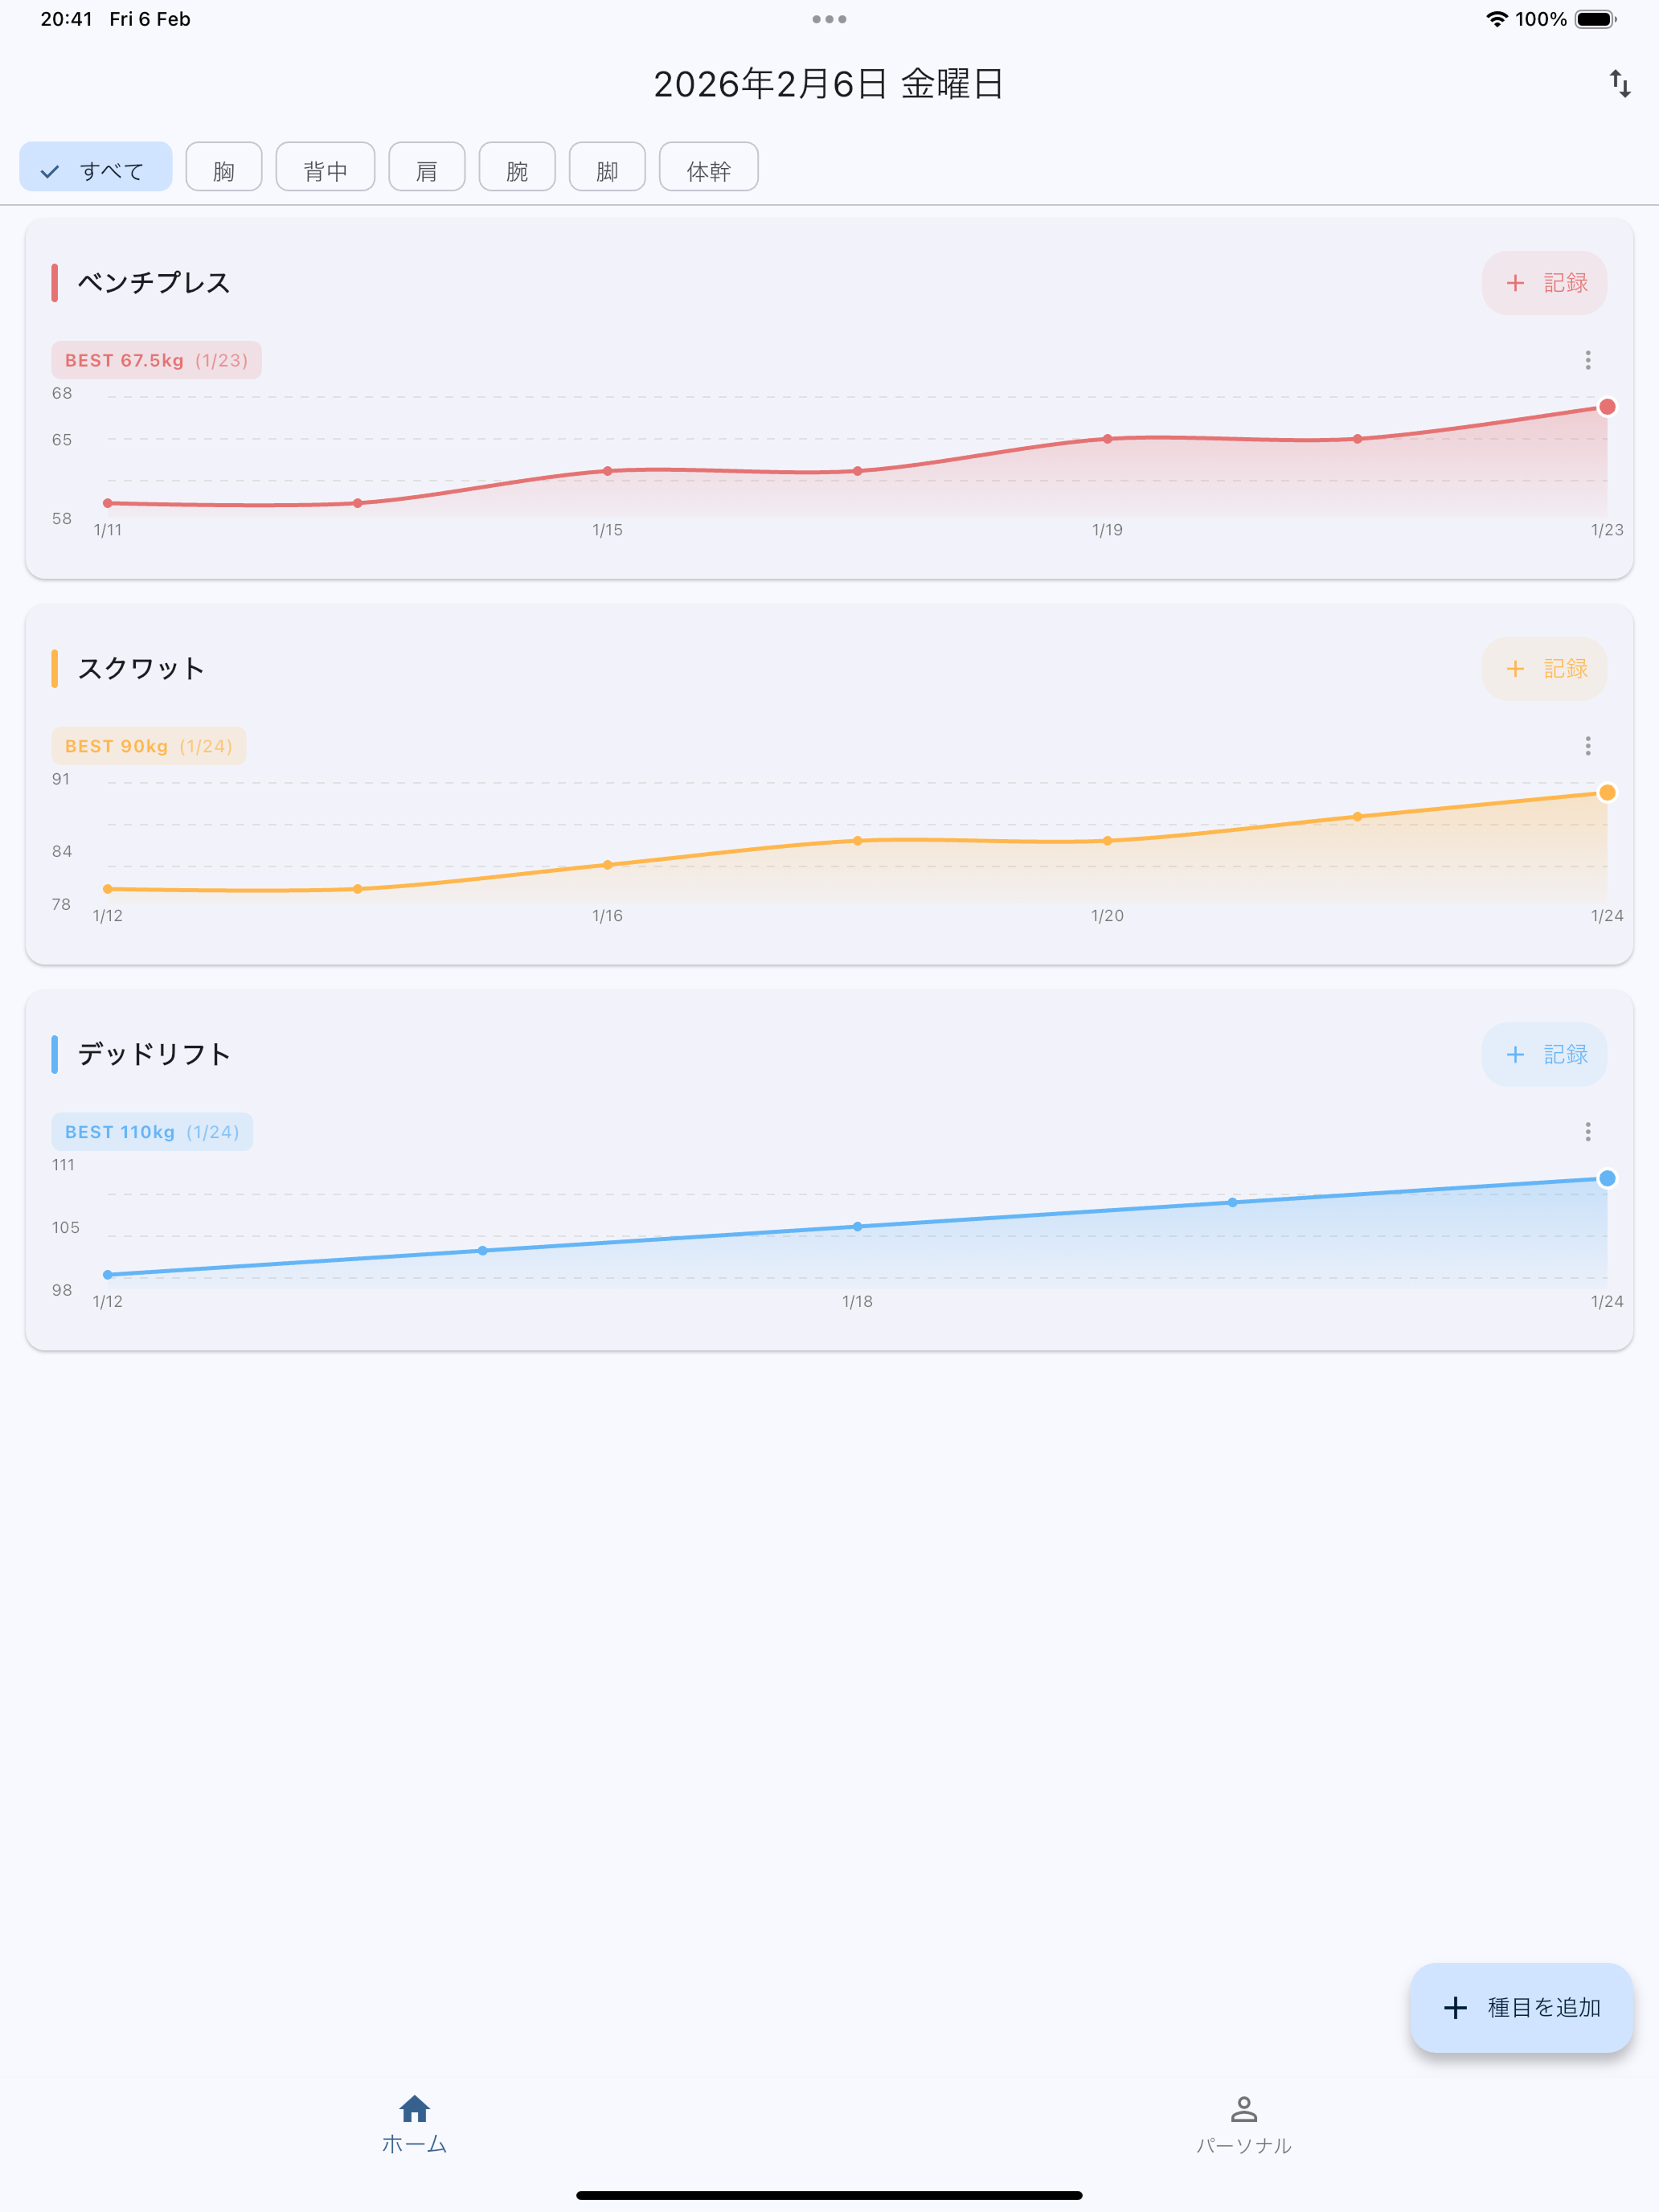Add a record for スクワット
Screen dimensions: 1659x2212
pyautogui.click(x=1544, y=669)
